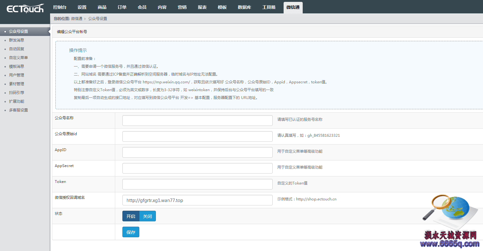The width and height of the screenshot is (483, 251).
Task: Open 扫码引荐 in the sidebar
Action: coord(17,93)
